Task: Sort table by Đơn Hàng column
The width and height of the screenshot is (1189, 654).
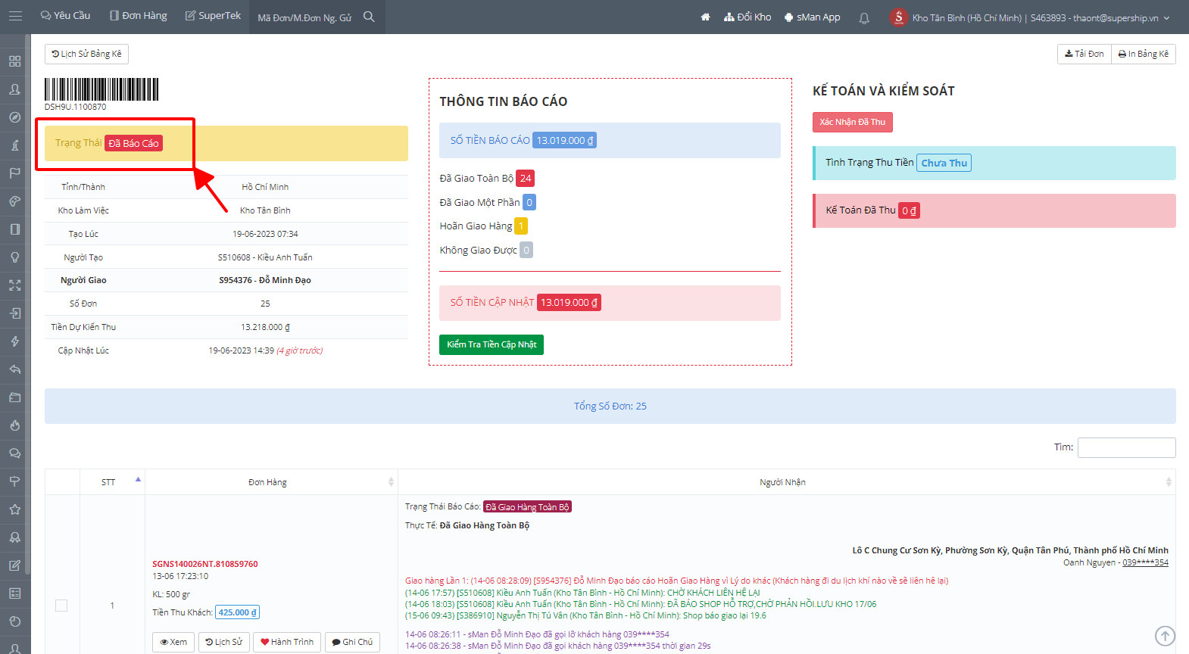Action: [271, 482]
